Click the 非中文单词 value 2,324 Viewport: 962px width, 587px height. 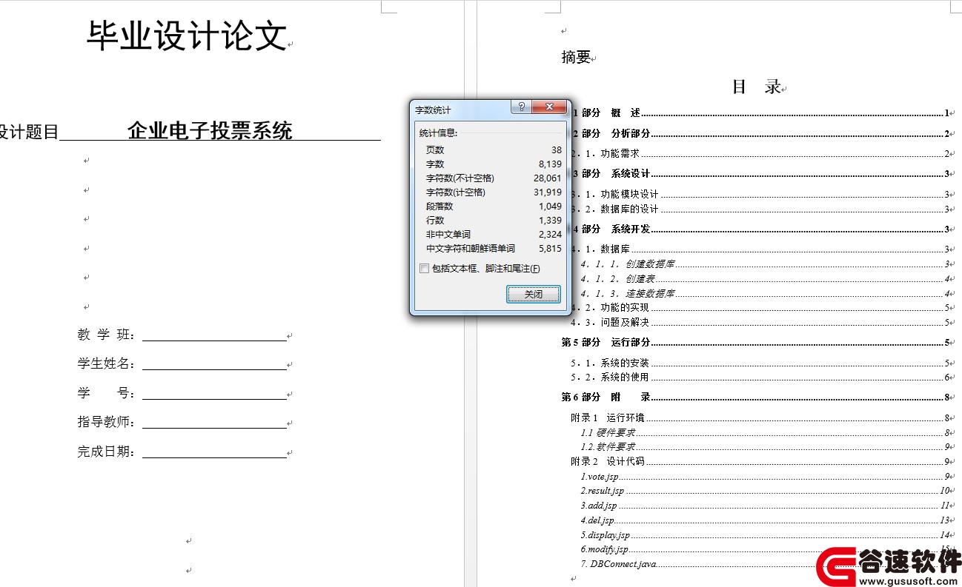coord(550,235)
